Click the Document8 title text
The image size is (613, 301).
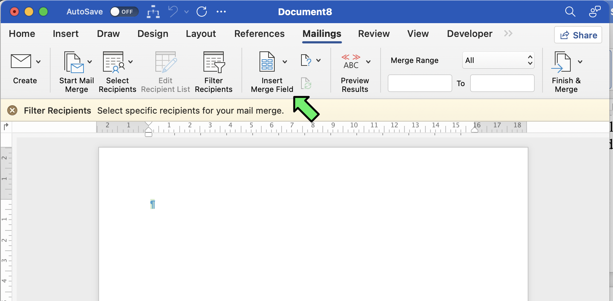[x=305, y=12]
